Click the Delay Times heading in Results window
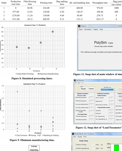 coord(84,141)
